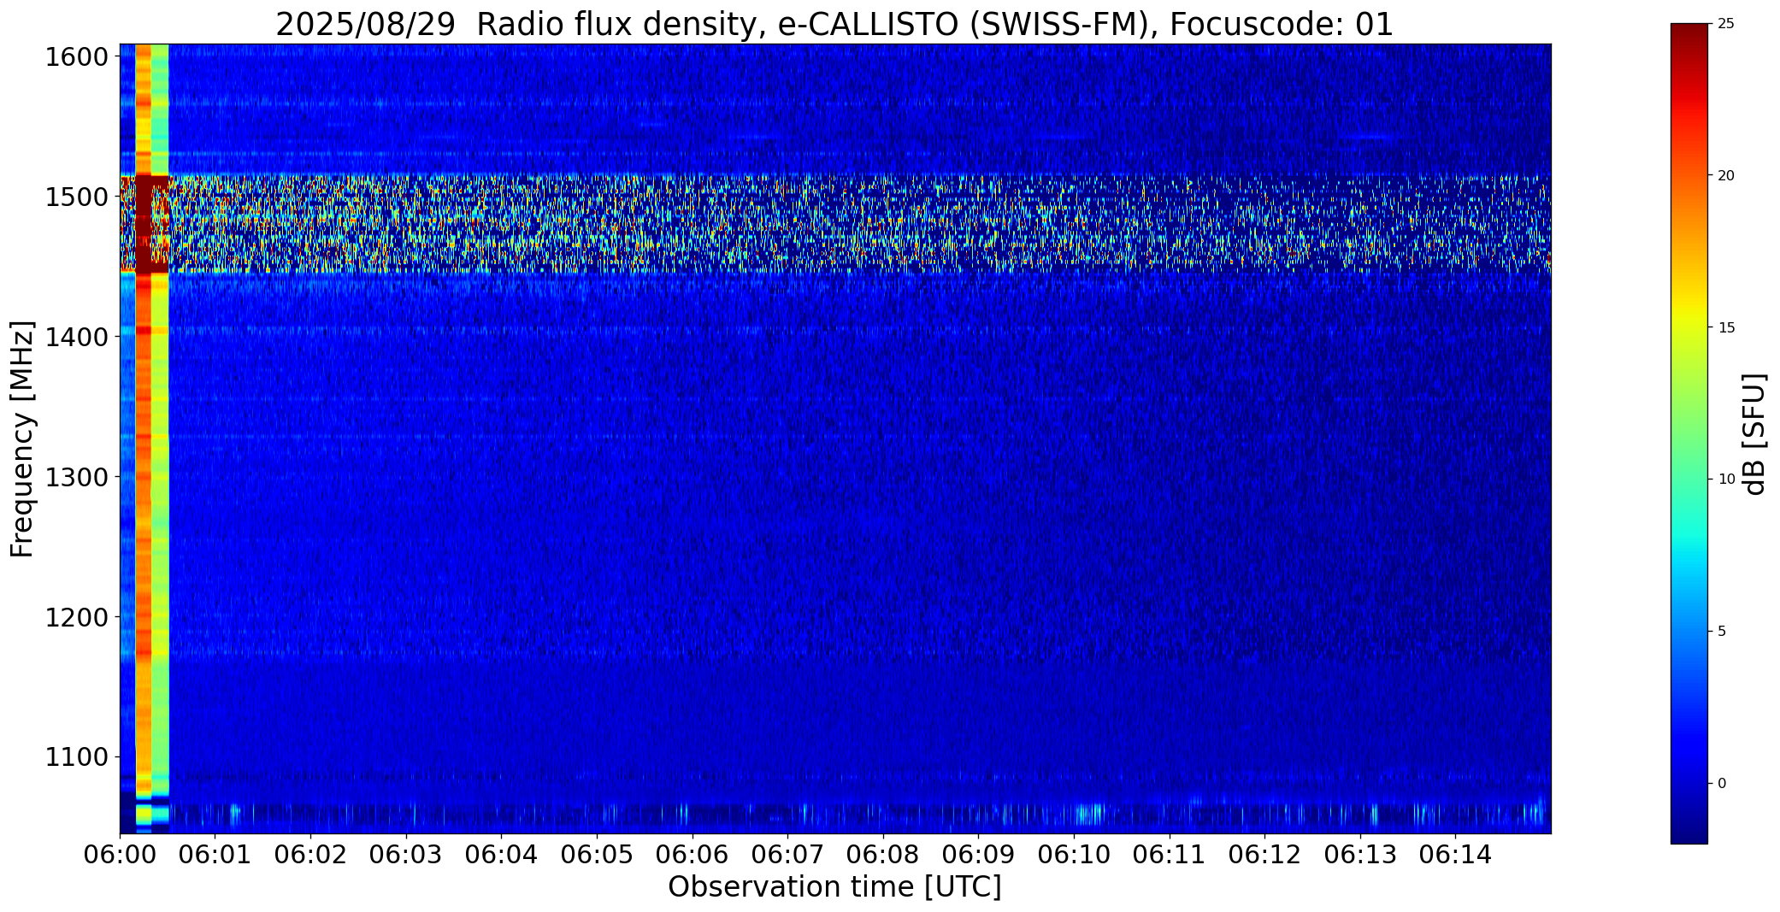Click the 06:09 time tick label

click(x=978, y=855)
